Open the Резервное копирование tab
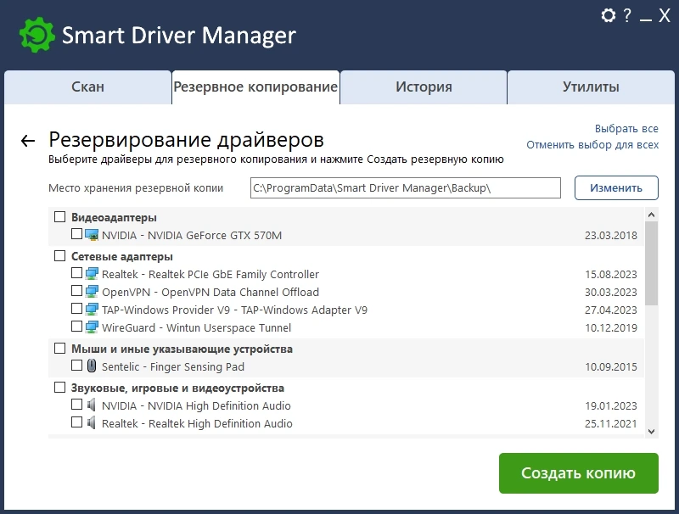The height and width of the screenshot is (514, 679). tap(255, 87)
